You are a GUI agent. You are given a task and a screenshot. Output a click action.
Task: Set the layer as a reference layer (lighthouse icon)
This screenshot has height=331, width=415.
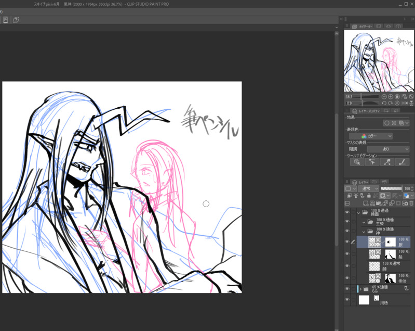pyautogui.click(x=356, y=196)
